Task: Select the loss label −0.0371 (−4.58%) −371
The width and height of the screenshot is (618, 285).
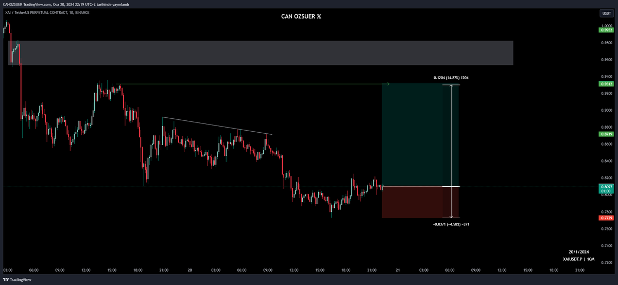Action: pos(451,224)
